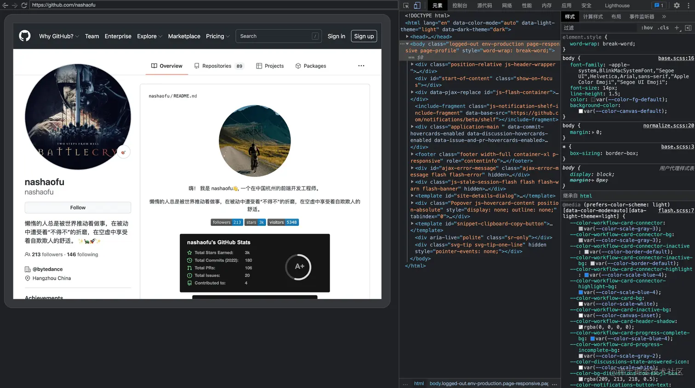Switch to the 事件监听器 listeners tab
The width and height of the screenshot is (695, 388).
642,17
